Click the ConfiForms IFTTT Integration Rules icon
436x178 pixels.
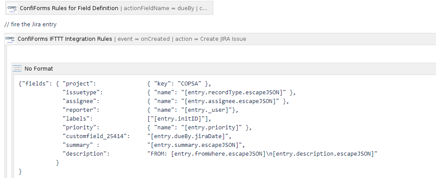[10, 39]
